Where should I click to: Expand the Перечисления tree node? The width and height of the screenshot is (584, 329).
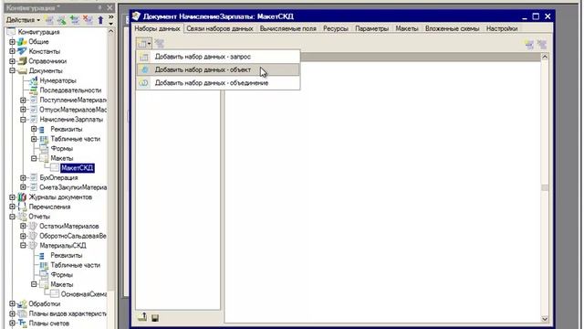pos(12,207)
